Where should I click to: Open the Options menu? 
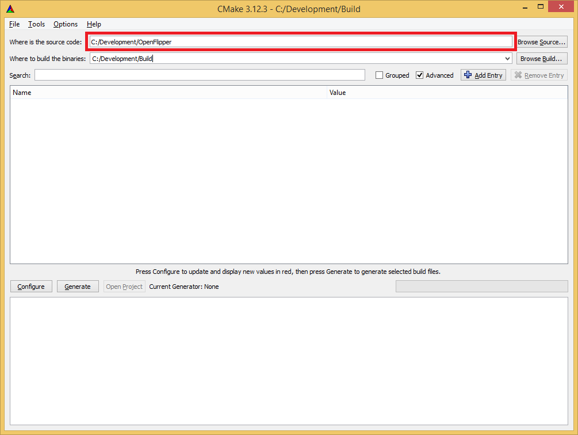click(65, 24)
